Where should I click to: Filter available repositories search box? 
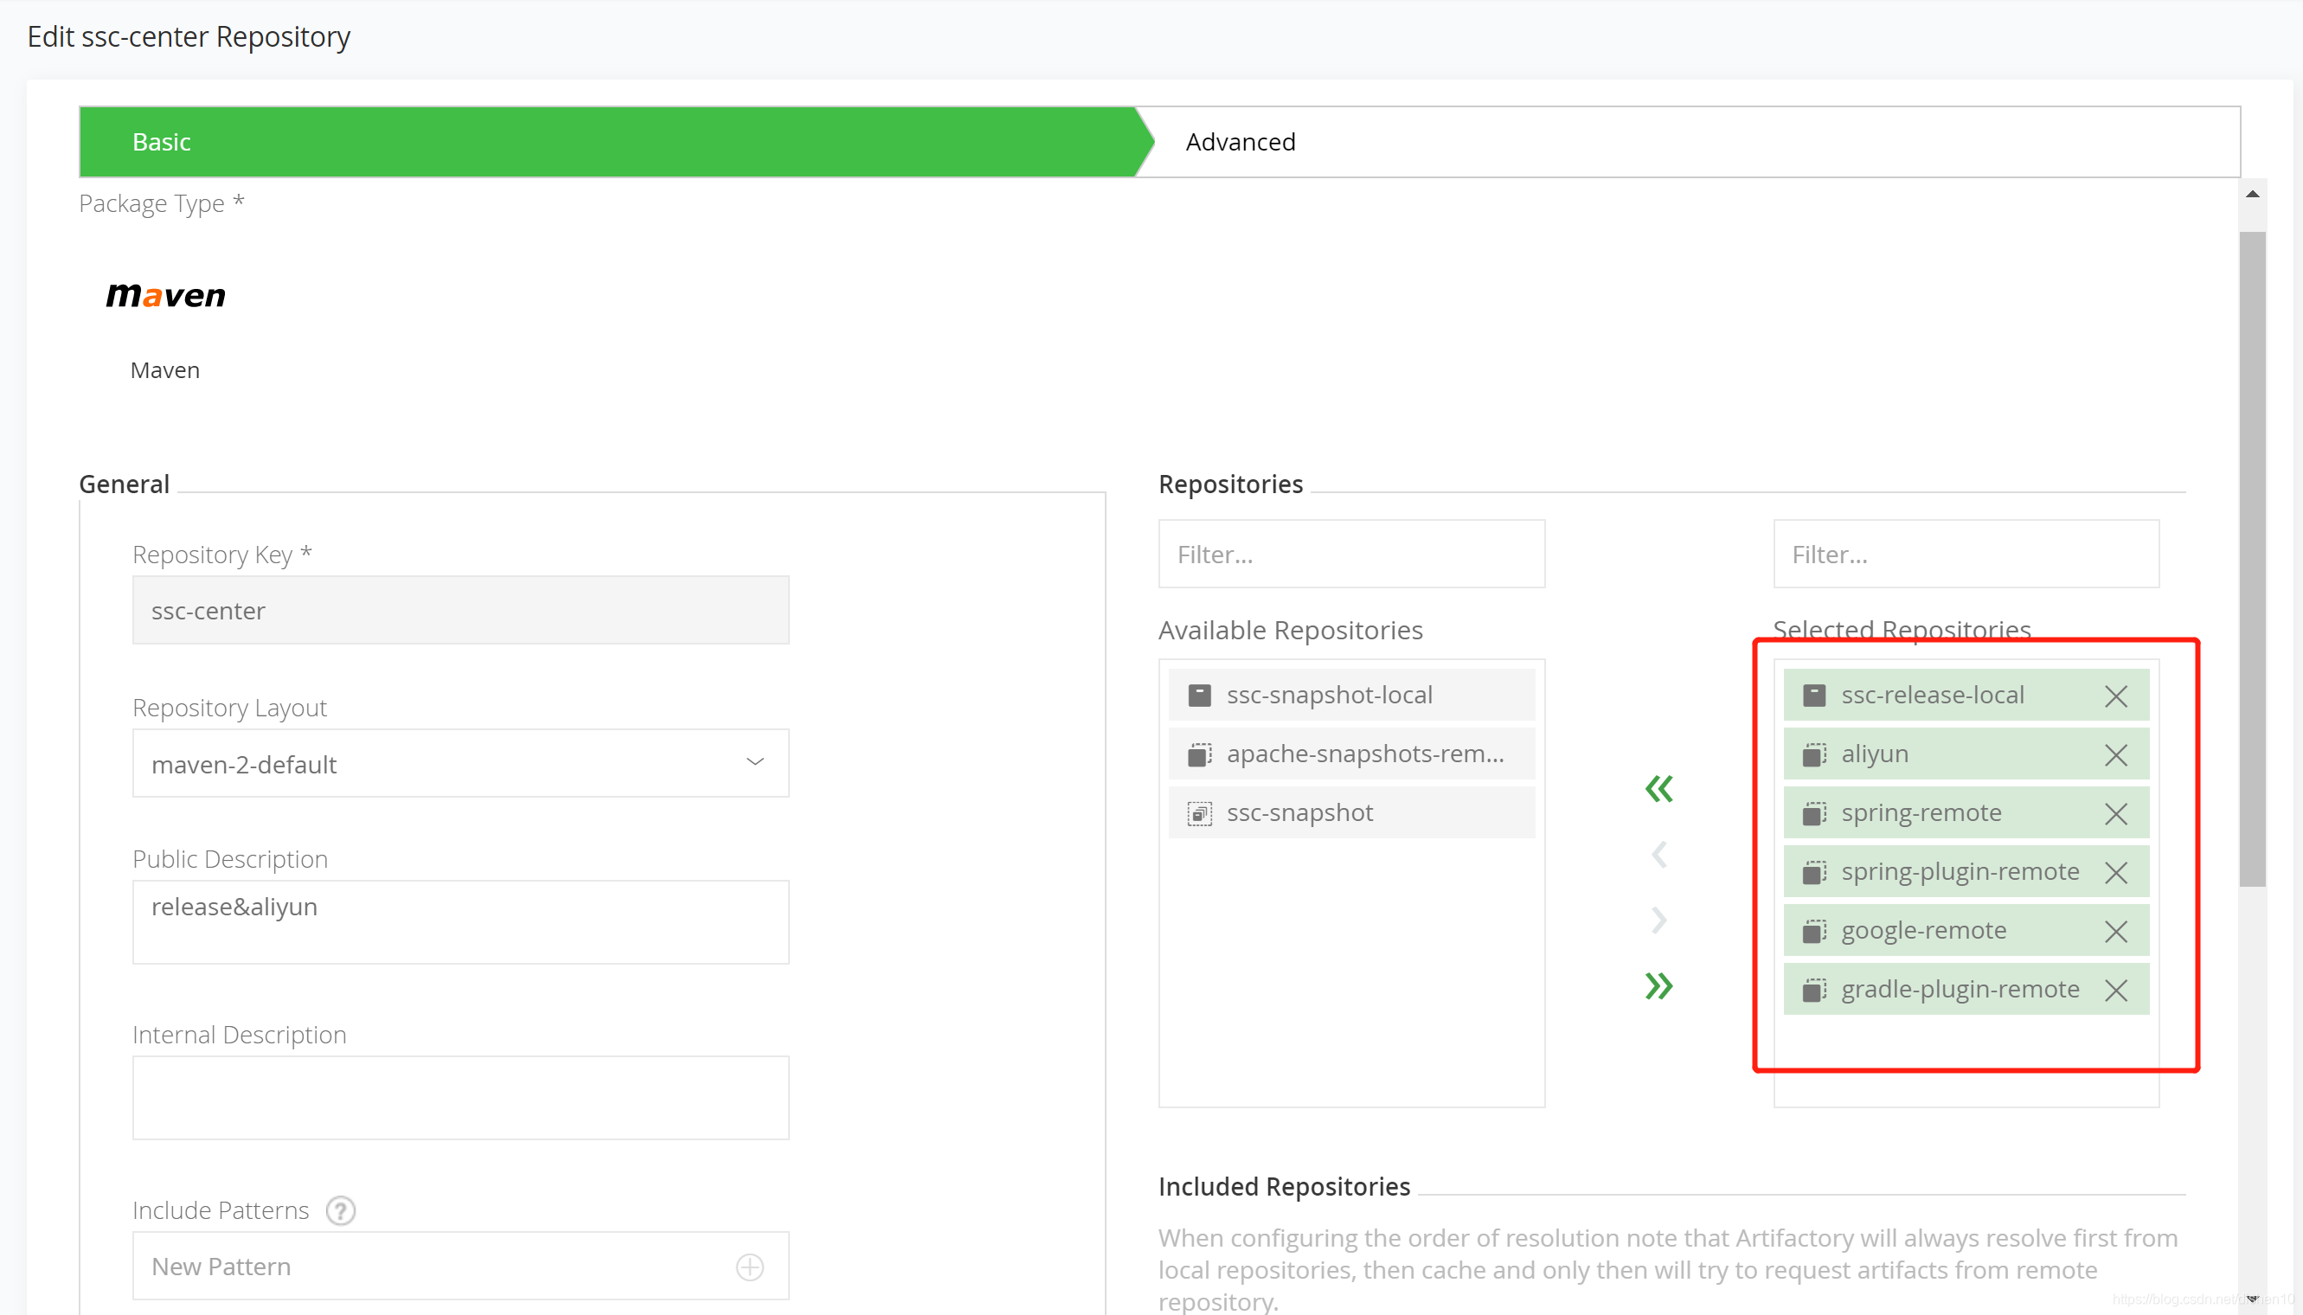[x=1352, y=554]
